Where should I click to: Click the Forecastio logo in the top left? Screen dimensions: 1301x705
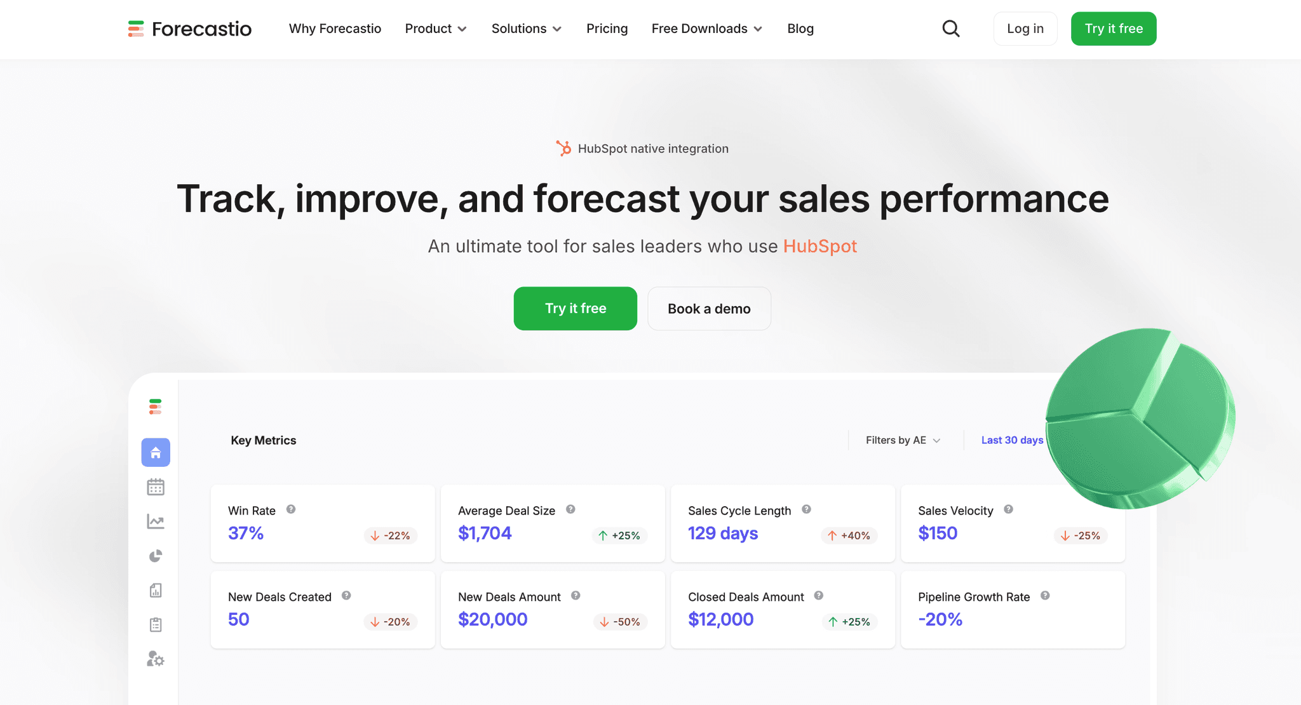coord(189,29)
